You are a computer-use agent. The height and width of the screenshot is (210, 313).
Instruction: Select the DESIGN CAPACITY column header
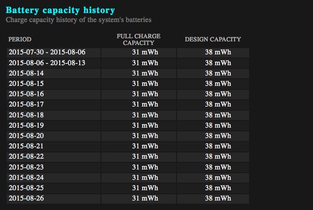(x=213, y=40)
